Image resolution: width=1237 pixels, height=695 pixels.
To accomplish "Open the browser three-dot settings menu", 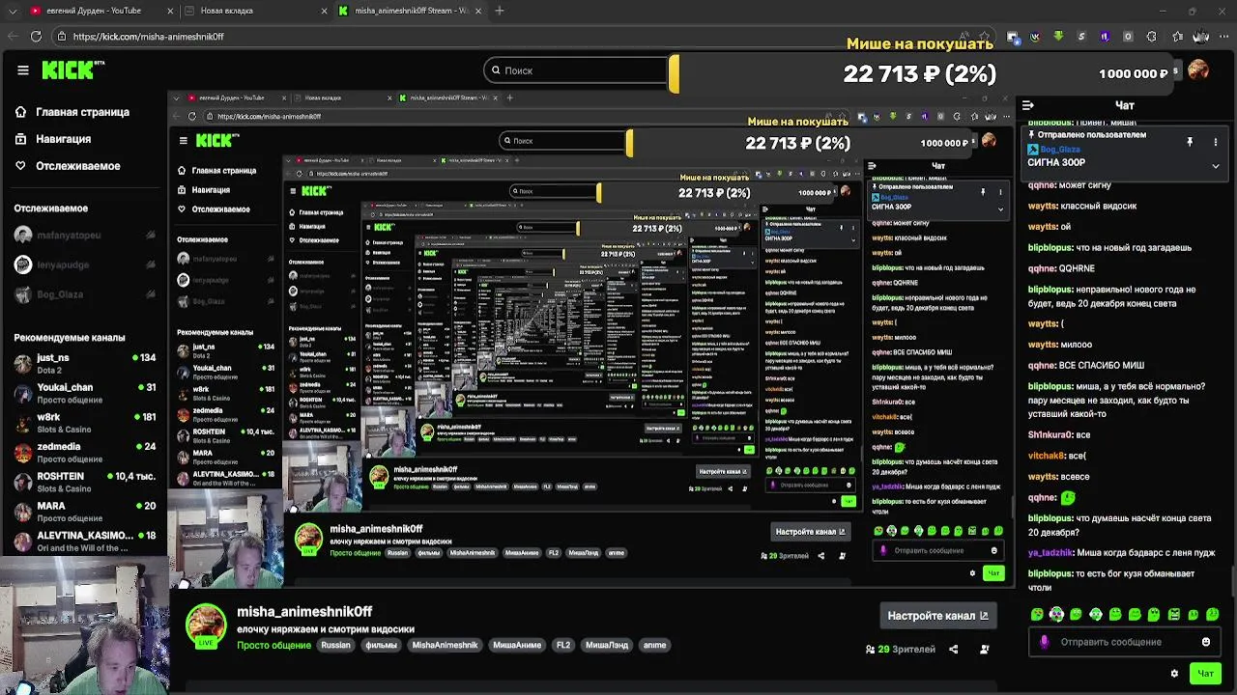I will coord(1225,37).
